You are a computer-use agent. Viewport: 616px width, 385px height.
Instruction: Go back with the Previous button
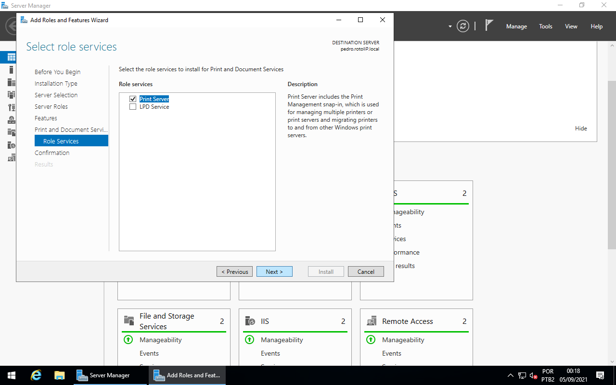[234, 271]
